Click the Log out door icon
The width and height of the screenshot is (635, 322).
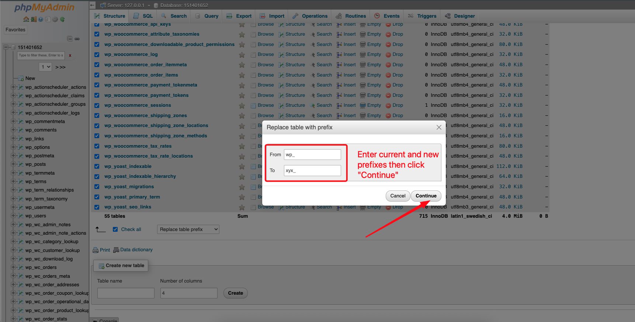point(33,19)
